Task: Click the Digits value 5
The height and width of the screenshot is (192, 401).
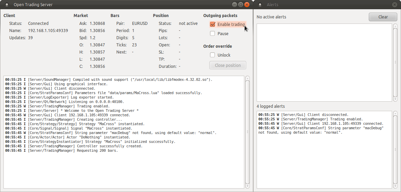Action: [133, 38]
